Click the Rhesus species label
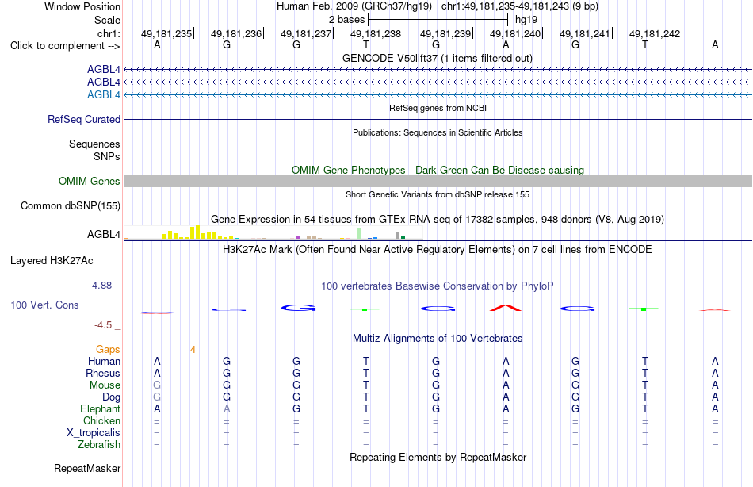 [103, 373]
